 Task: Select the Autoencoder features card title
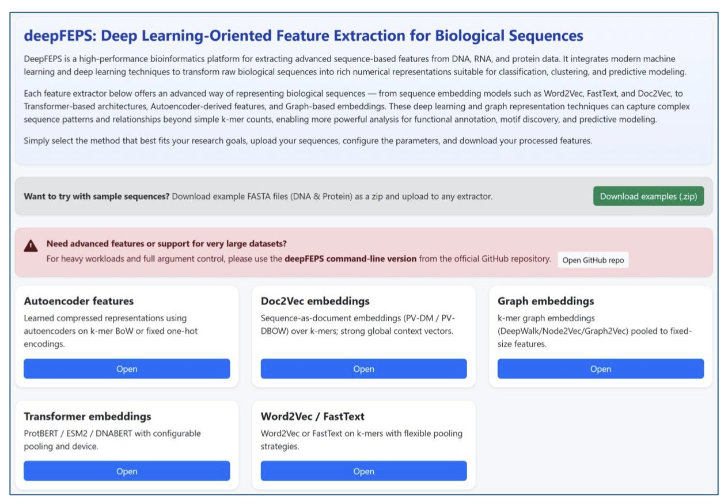tap(79, 301)
